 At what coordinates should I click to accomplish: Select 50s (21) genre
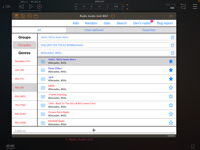pyautogui.click(x=25, y=87)
